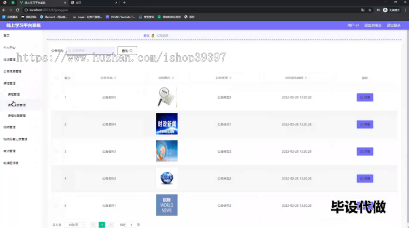Check the row 1 checkbox for 公告名称5
This screenshot has height=228, width=409.
tap(57, 97)
